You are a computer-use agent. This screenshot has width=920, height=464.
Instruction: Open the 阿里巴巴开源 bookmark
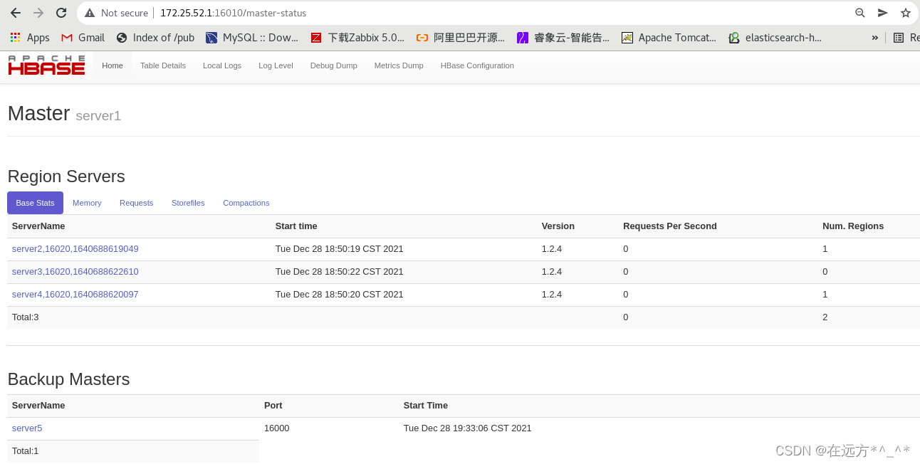[x=461, y=38]
